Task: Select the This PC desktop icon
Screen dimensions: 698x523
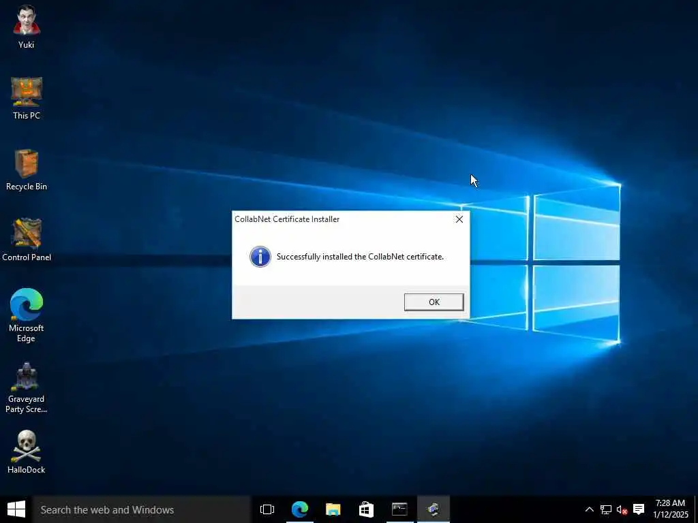Action: tap(27, 98)
